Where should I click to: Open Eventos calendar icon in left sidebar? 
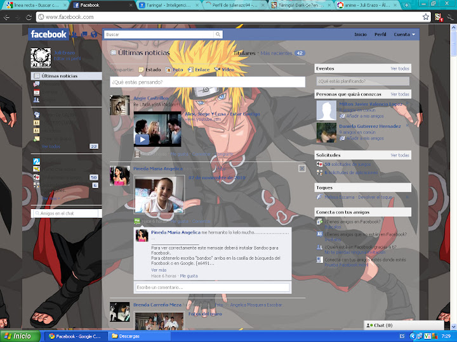[36, 92]
